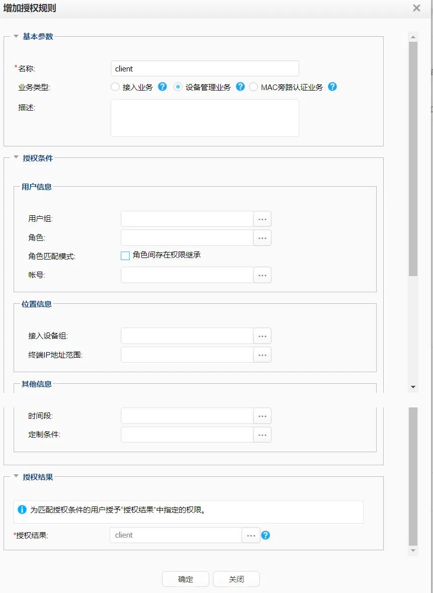Browse 接入设备组 with its ellipsis button
The height and width of the screenshot is (593, 433).
(x=263, y=336)
